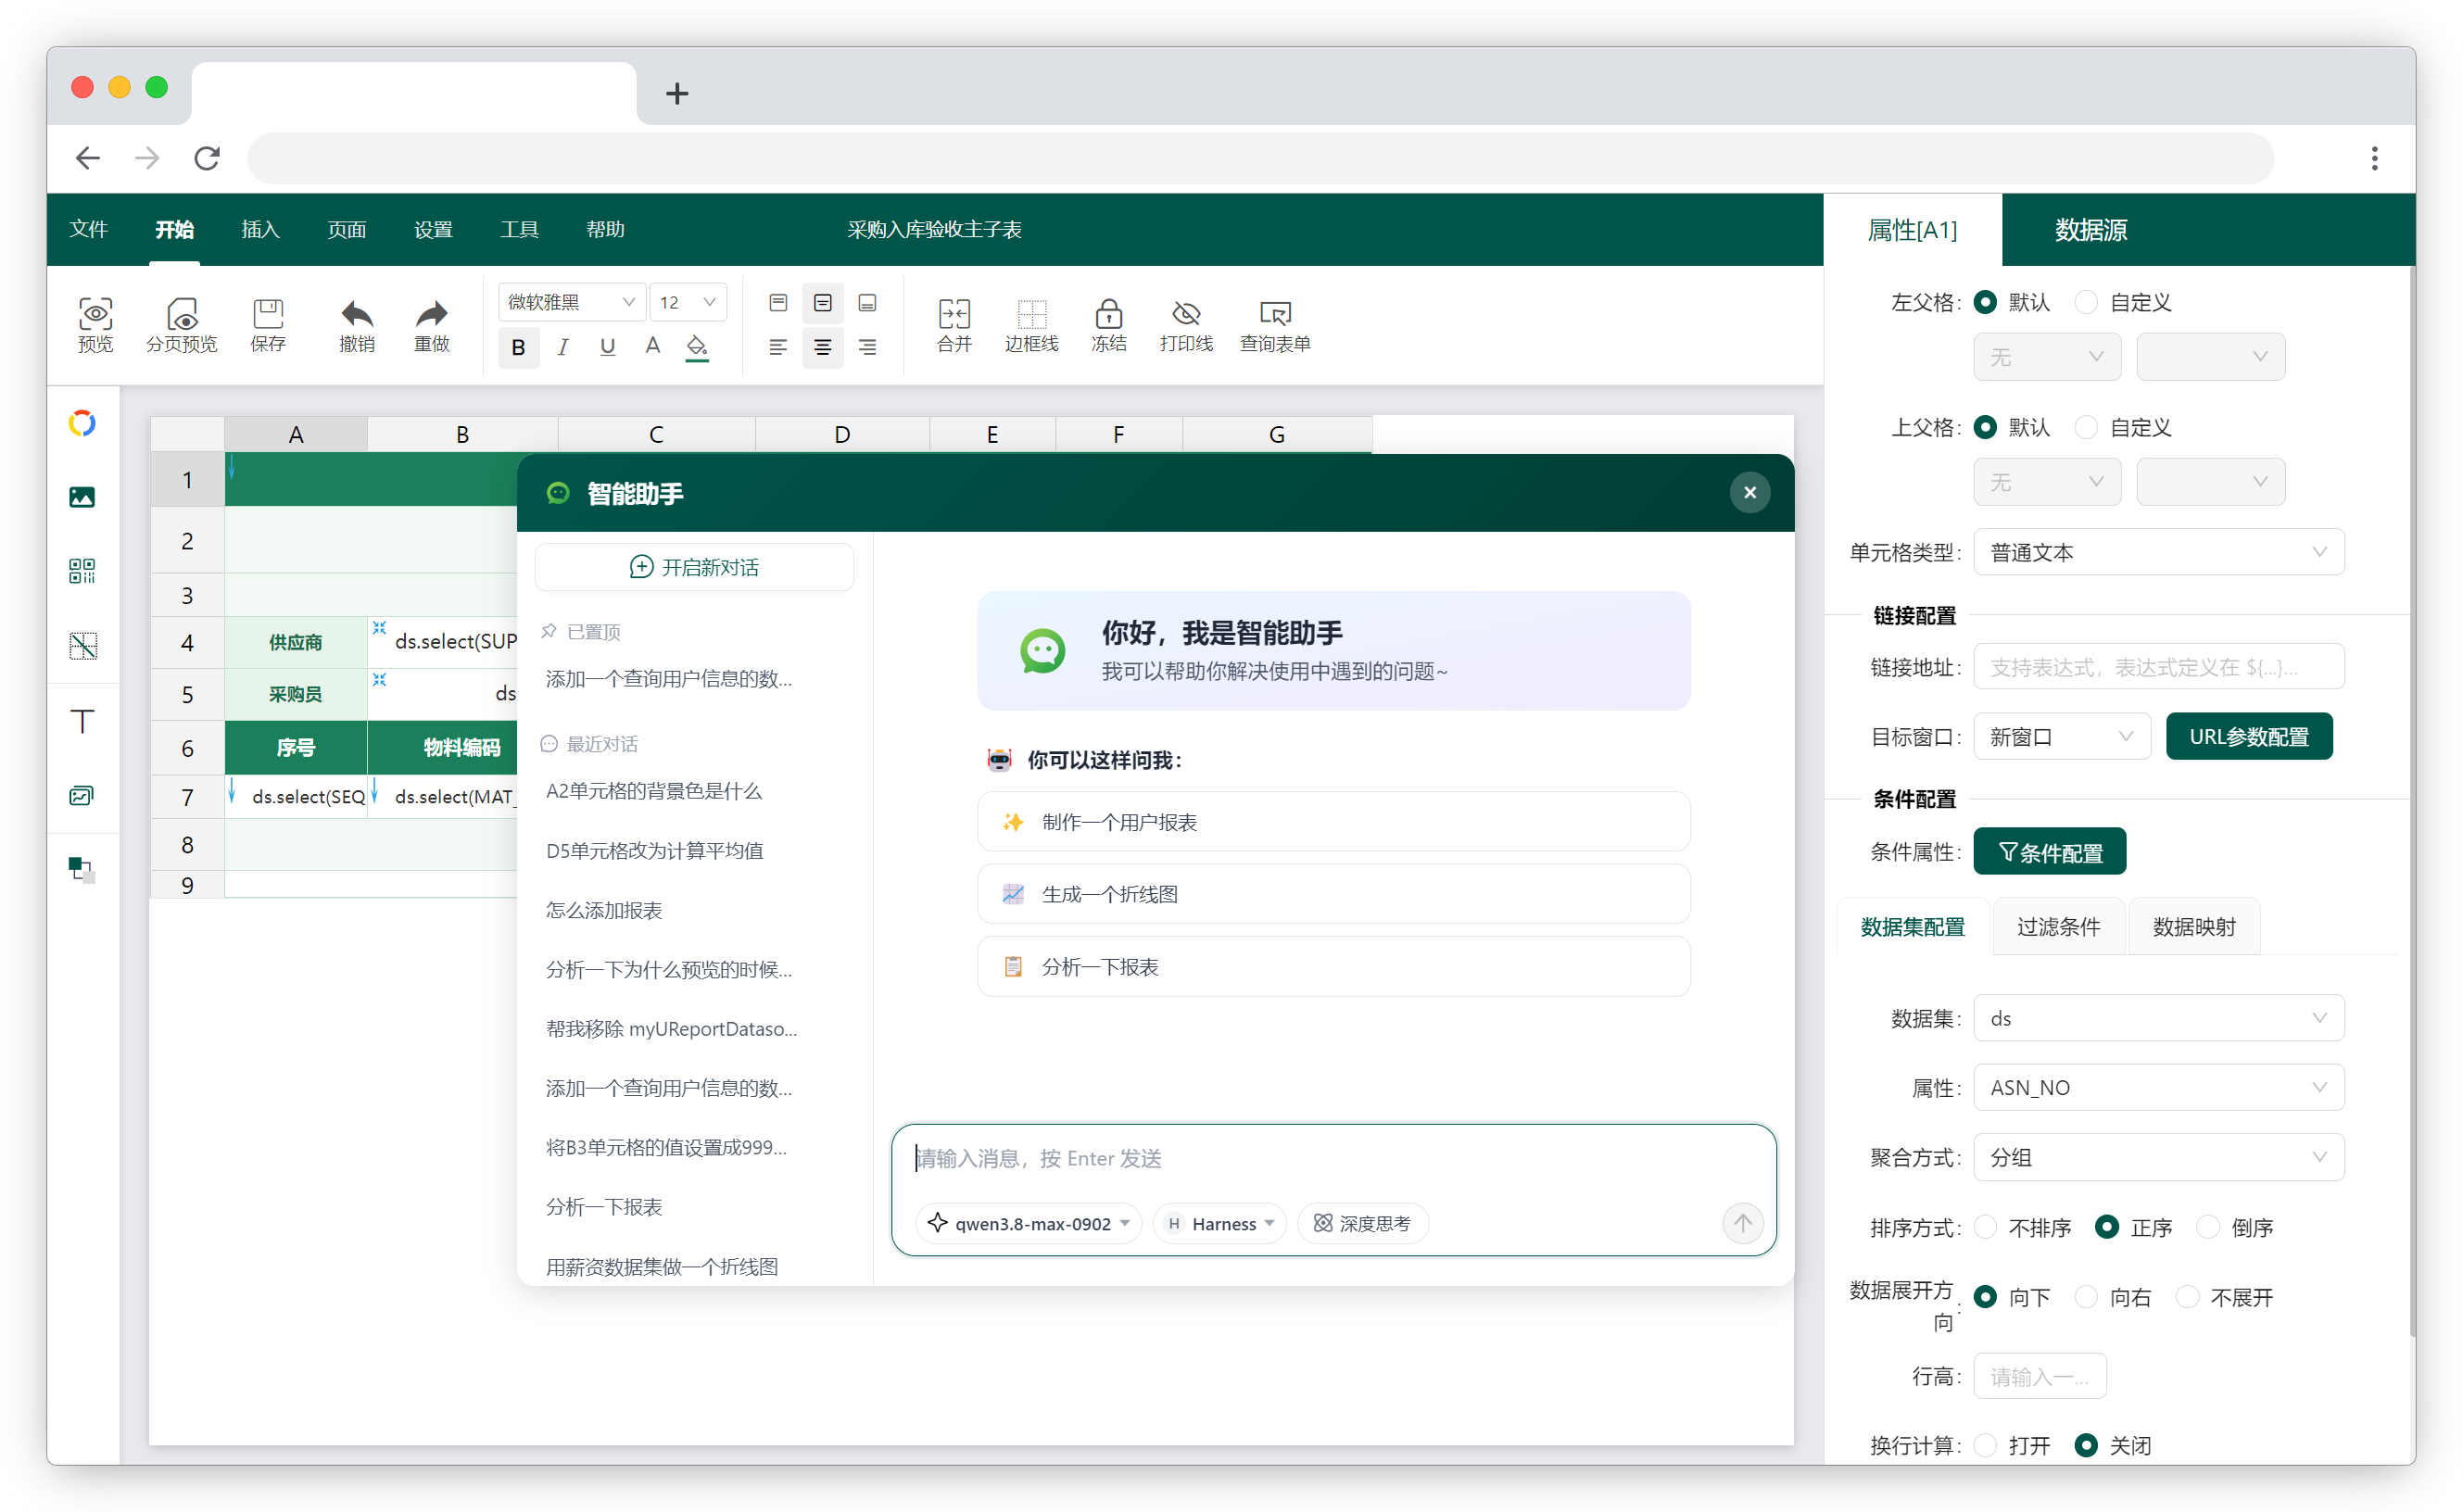Expand the 聚合方式 分组 dropdown
2463x1512 pixels.
tap(2158, 1157)
